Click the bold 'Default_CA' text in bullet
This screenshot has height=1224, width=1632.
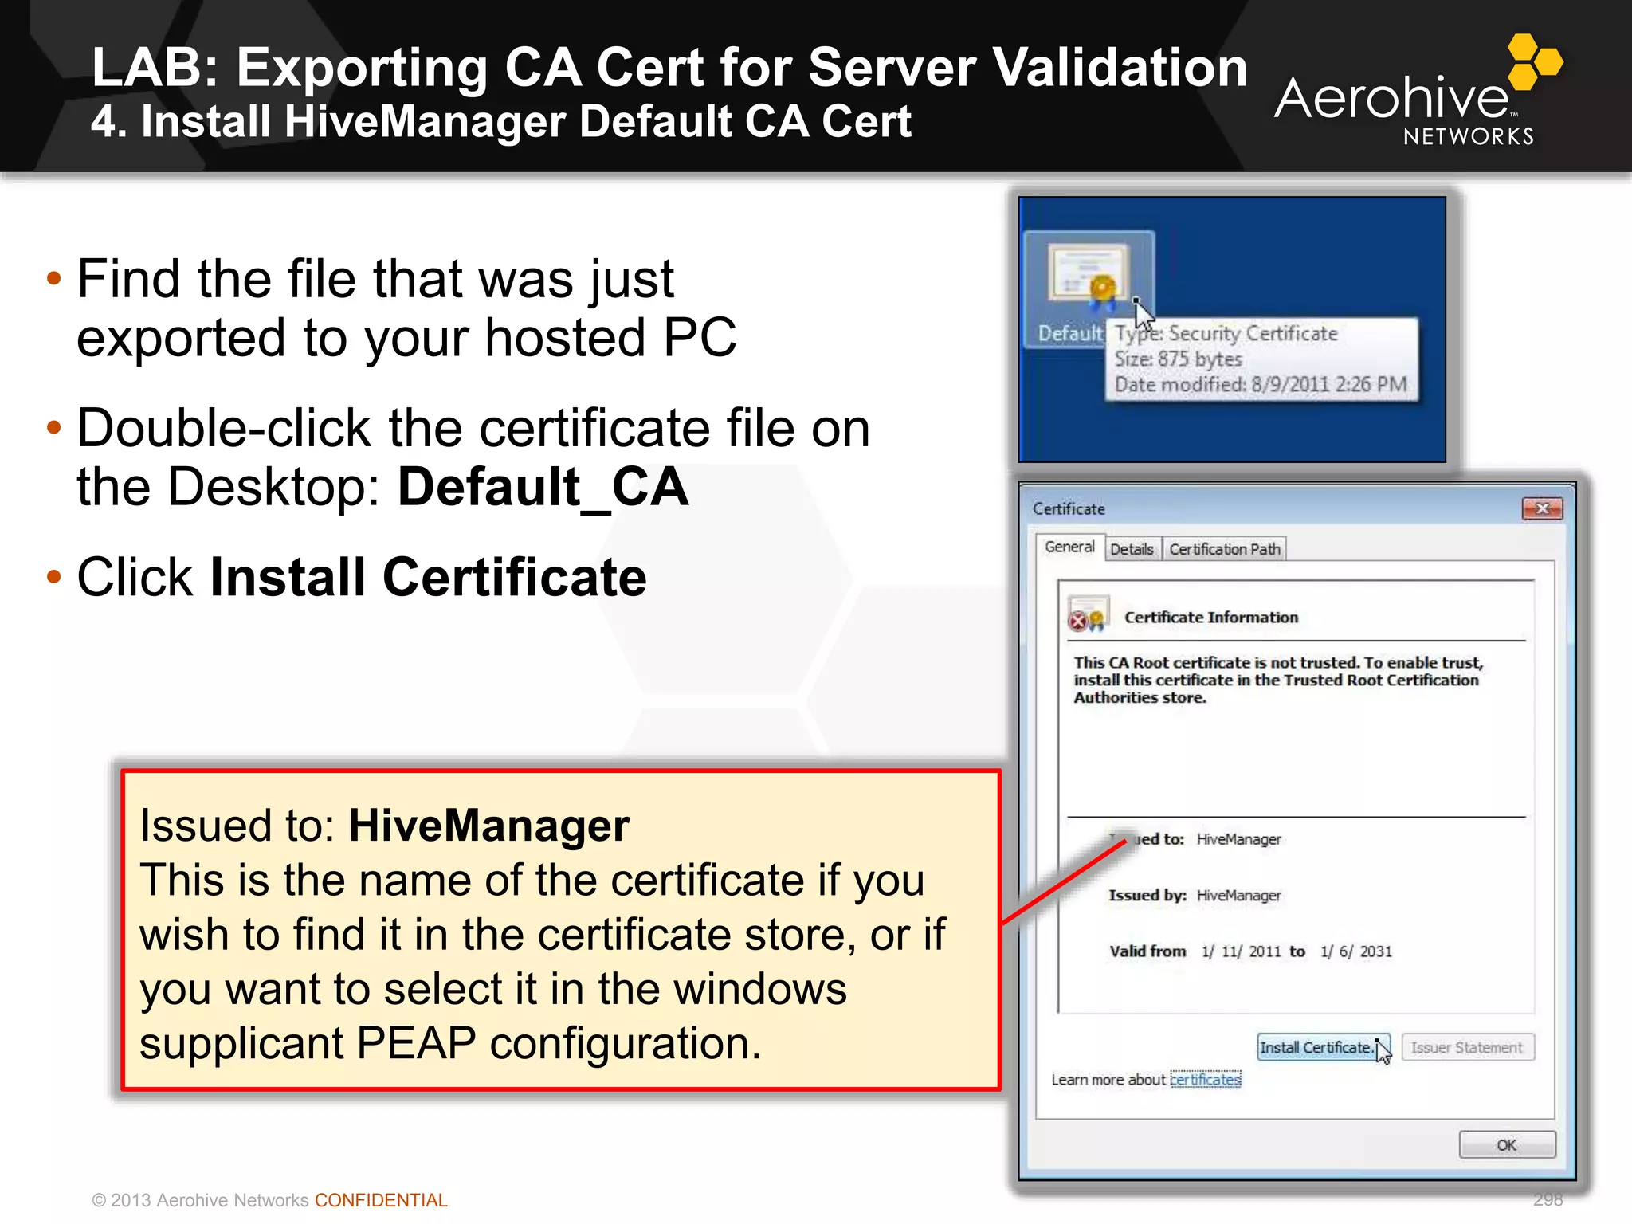click(x=543, y=487)
